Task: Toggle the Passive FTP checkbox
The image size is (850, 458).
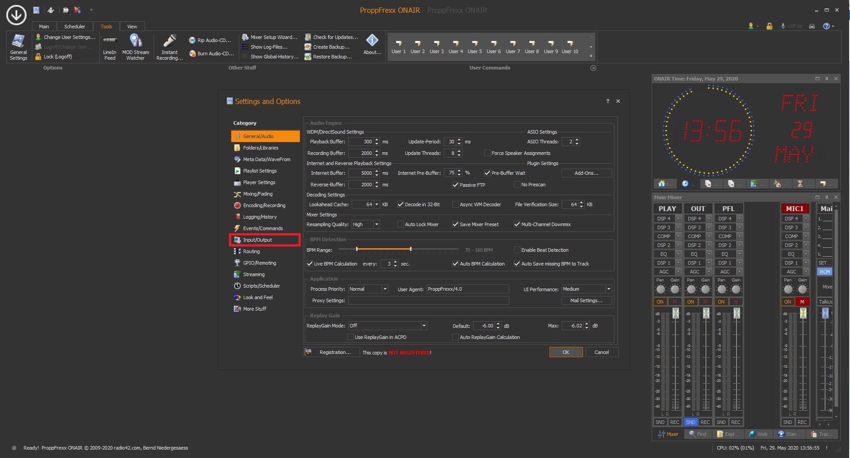Action: tap(455, 185)
